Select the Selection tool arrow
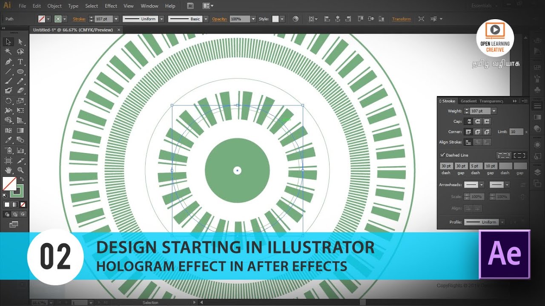545x306 pixels. click(8, 42)
